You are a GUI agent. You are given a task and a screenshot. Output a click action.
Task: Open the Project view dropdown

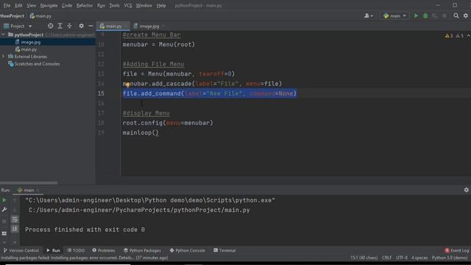(18, 26)
